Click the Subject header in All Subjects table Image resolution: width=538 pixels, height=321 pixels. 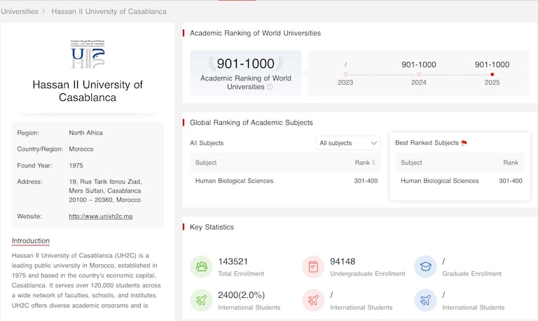tap(206, 163)
